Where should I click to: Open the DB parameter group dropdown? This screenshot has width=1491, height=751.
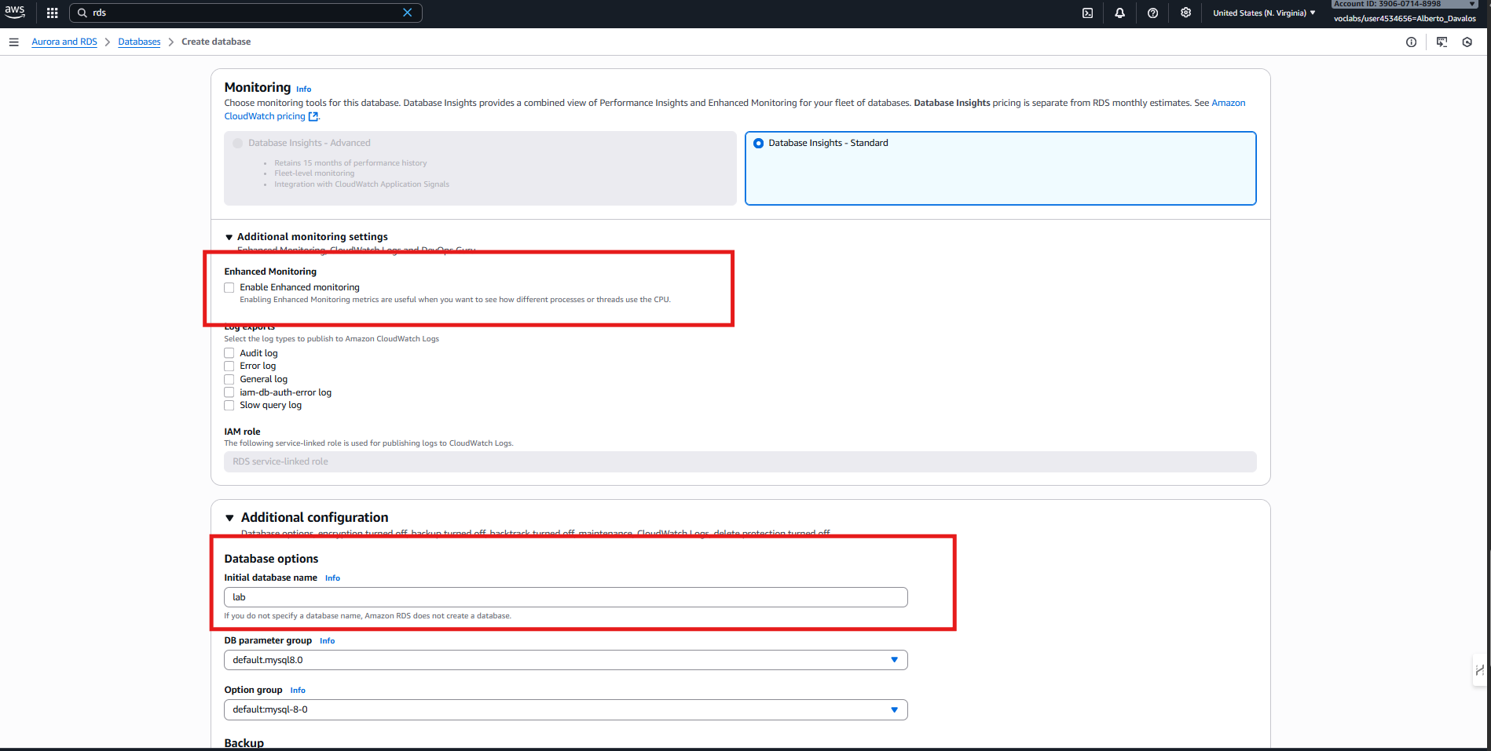[x=566, y=660]
